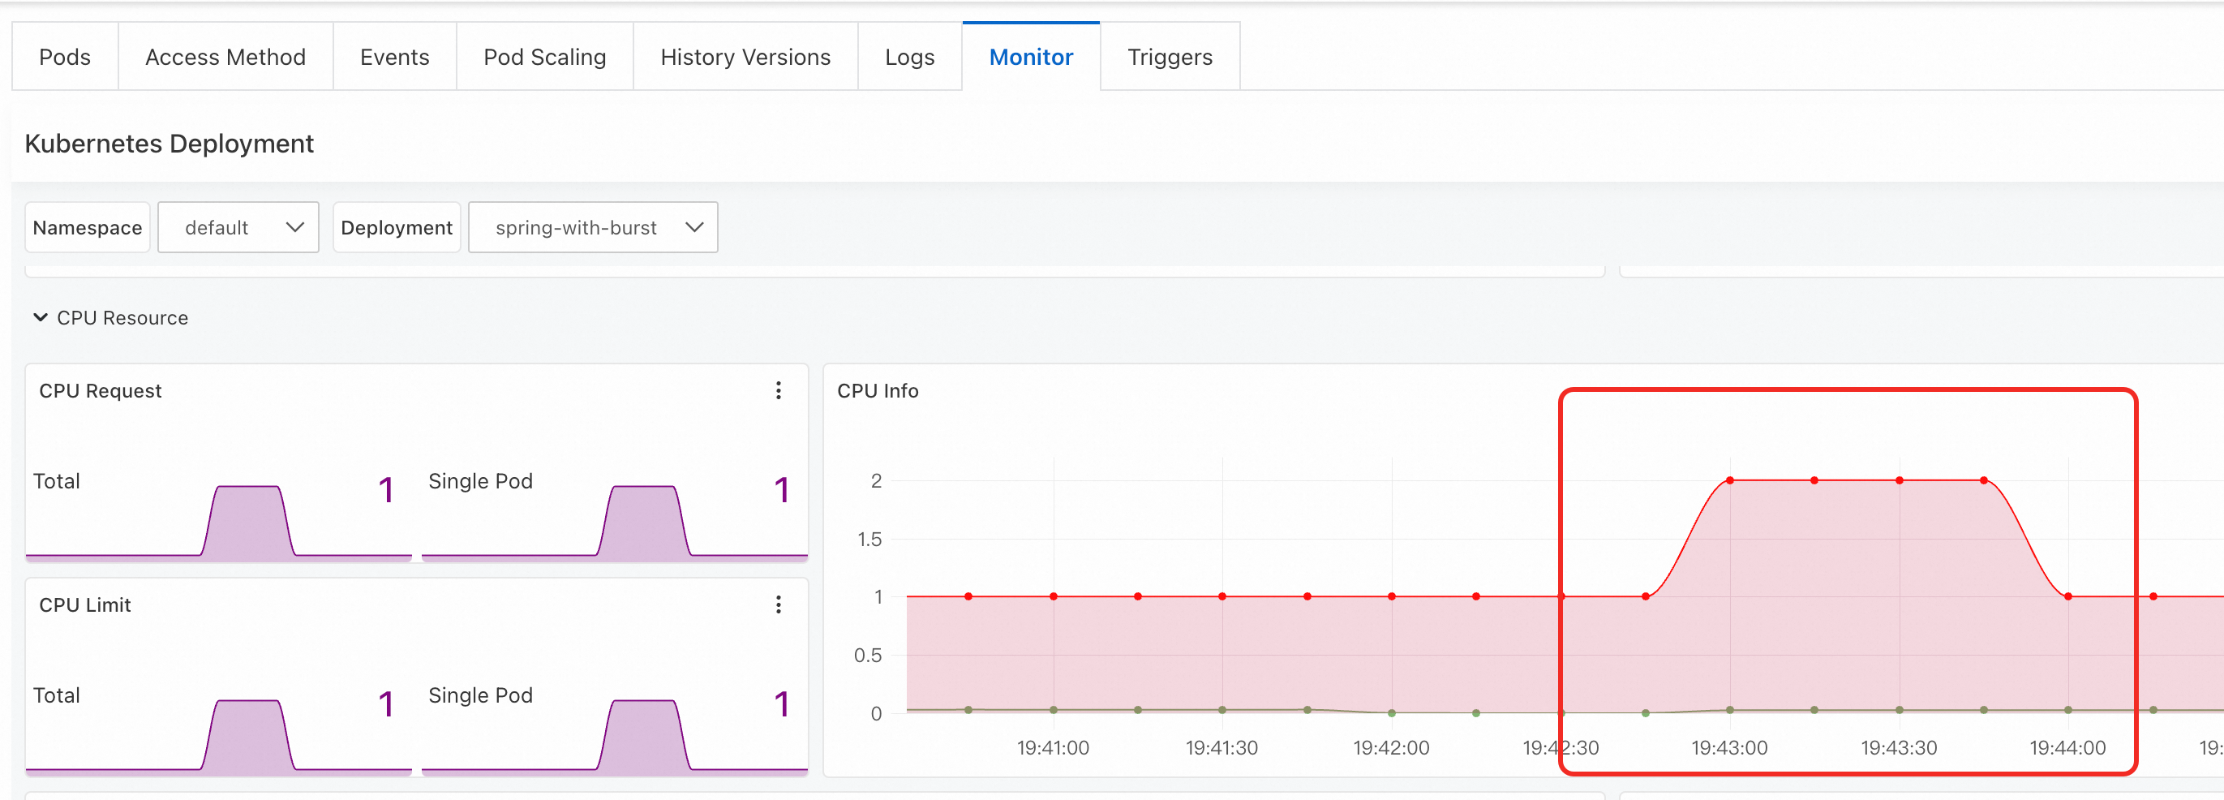
Task: Click the CPU Info chart title
Action: [x=877, y=390]
